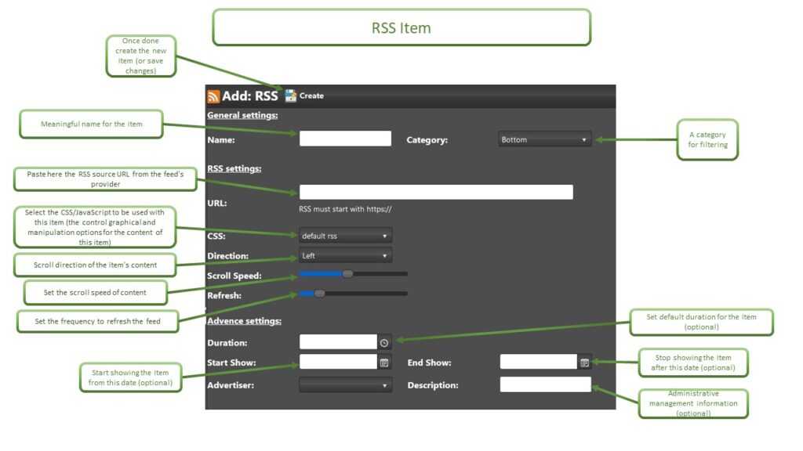Click the orange RSS feed icon
This screenshot has width=803, height=451.
[213, 96]
